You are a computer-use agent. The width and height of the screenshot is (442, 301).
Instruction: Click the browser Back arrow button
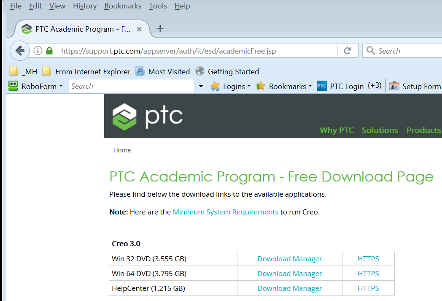(x=20, y=51)
